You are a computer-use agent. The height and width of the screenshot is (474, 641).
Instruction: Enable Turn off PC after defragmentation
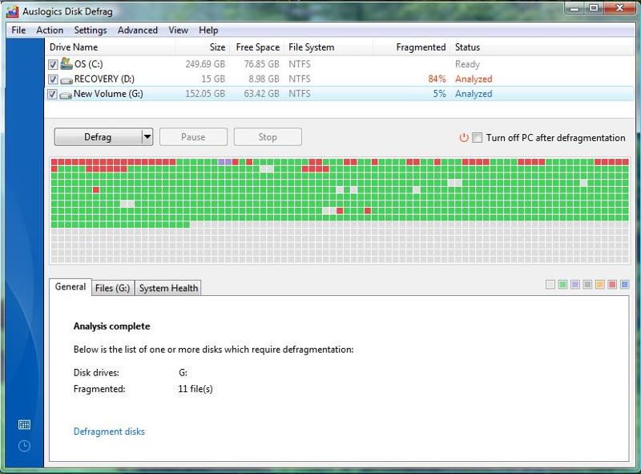[x=477, y=137]
